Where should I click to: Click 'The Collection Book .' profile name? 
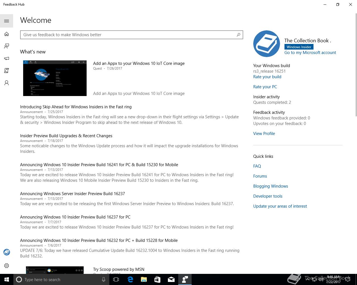308,41
